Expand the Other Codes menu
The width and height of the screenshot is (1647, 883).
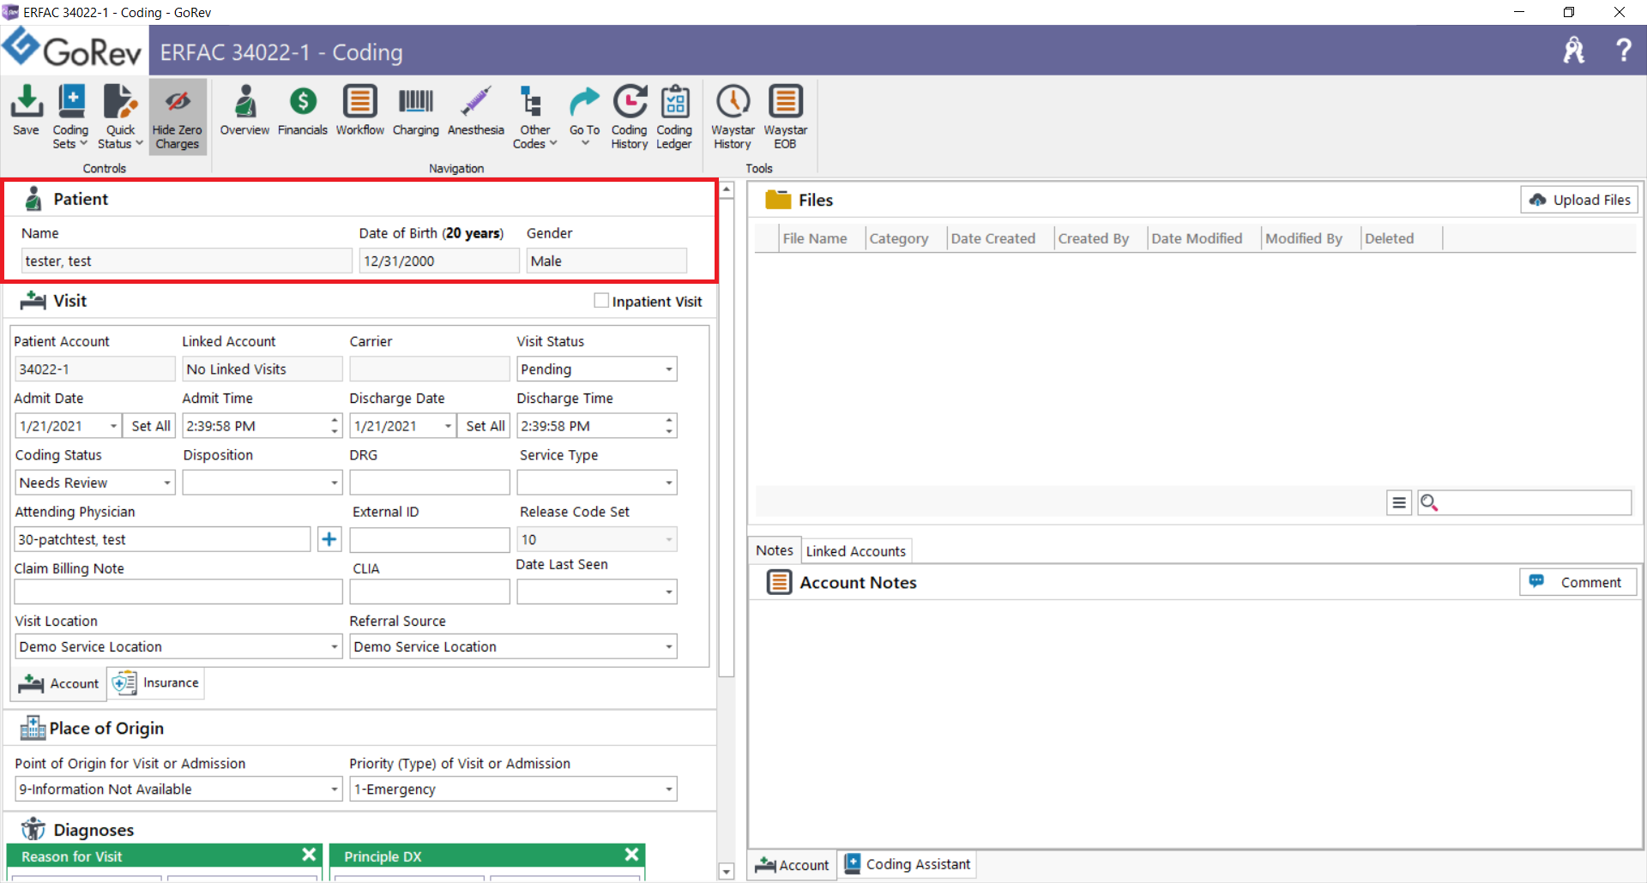pos(534,117)
